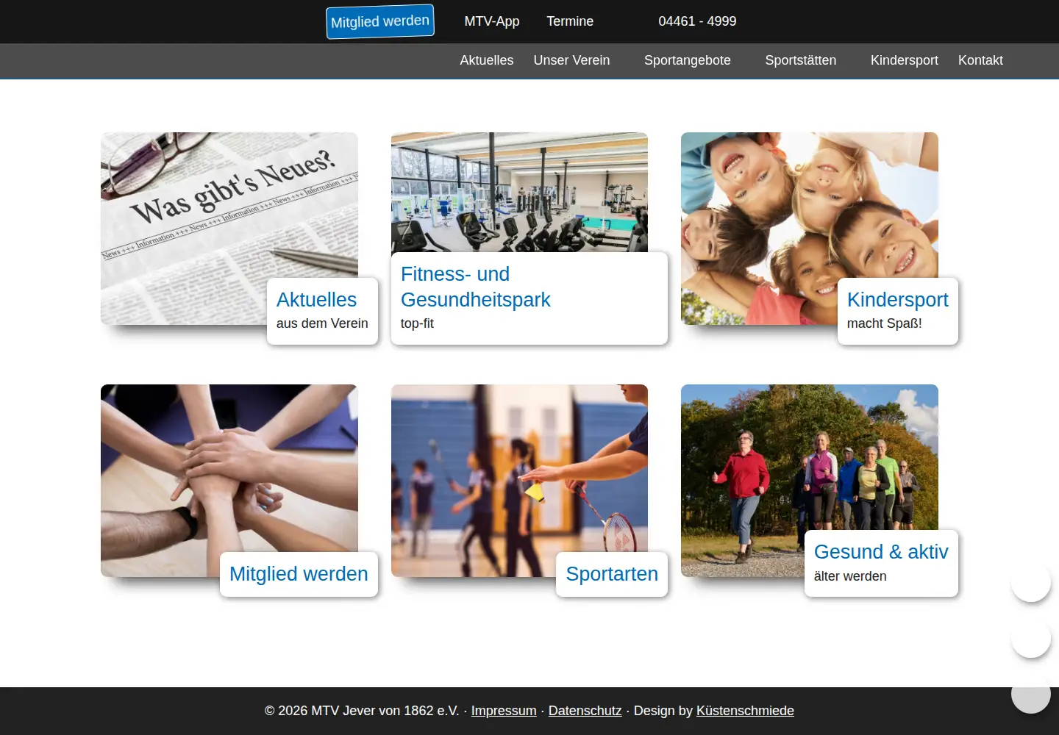The height and width of the screenshot is (735, 1059).
Task: Click the 'älter werden' subtitle
Action: pyautogui.click(x=850, y=576)
